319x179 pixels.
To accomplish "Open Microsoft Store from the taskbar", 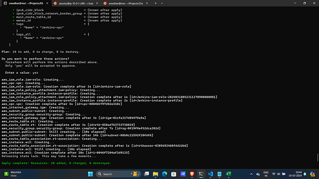I will coord(174,174).
